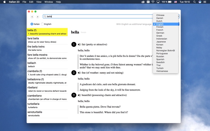Choose Malay from the language list
Screen dimensions: 210x131
pos(166,47)
